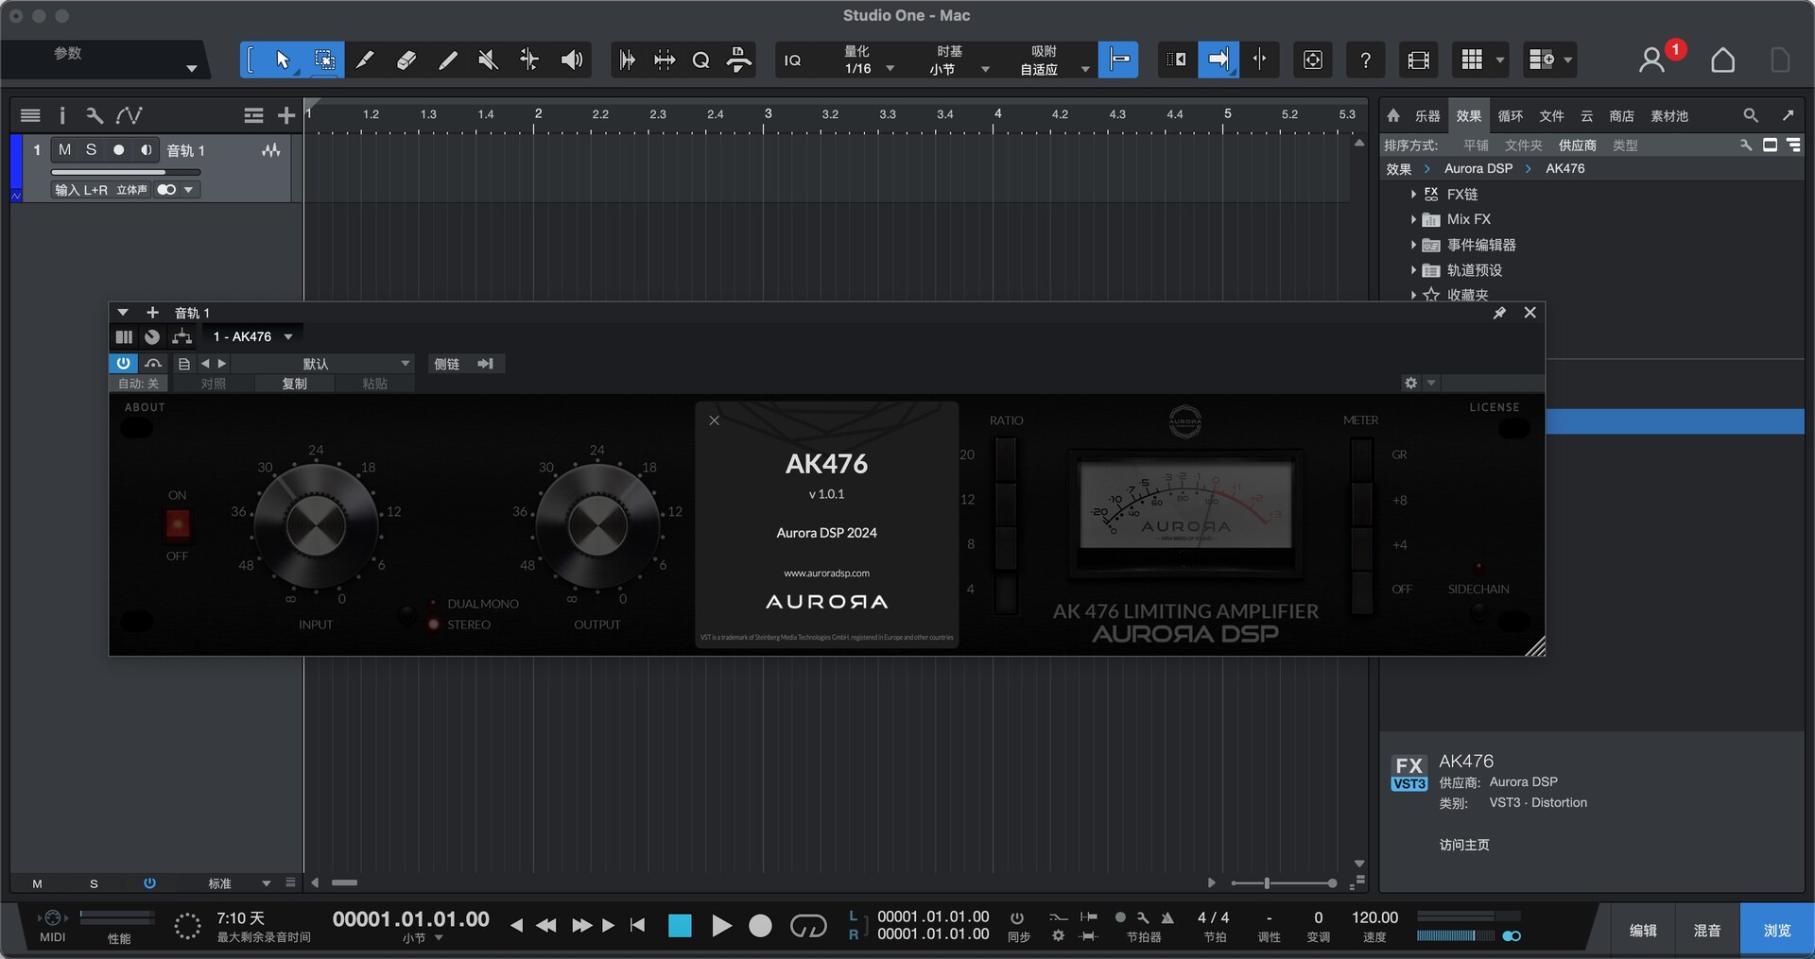Toggle Autoscroll arrow button

[x=1219, y=60]
